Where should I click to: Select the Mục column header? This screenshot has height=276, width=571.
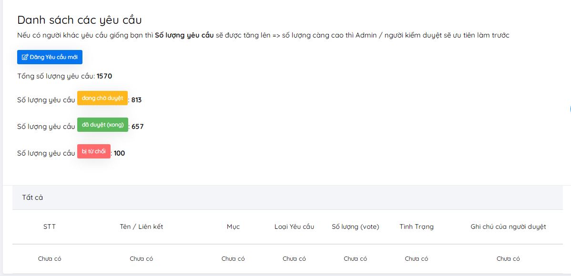pos(233,227)
